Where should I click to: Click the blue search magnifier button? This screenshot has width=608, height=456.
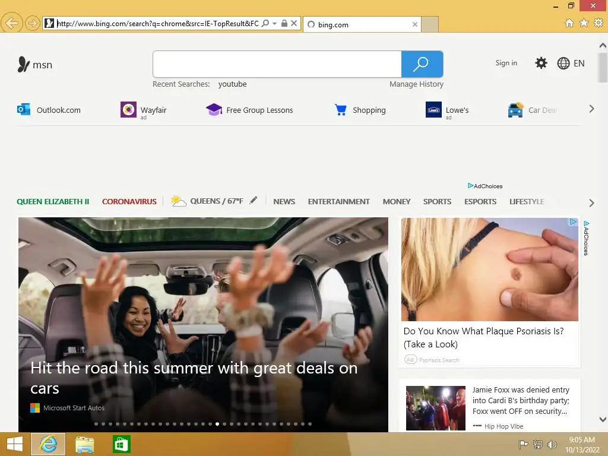(422, 64)
